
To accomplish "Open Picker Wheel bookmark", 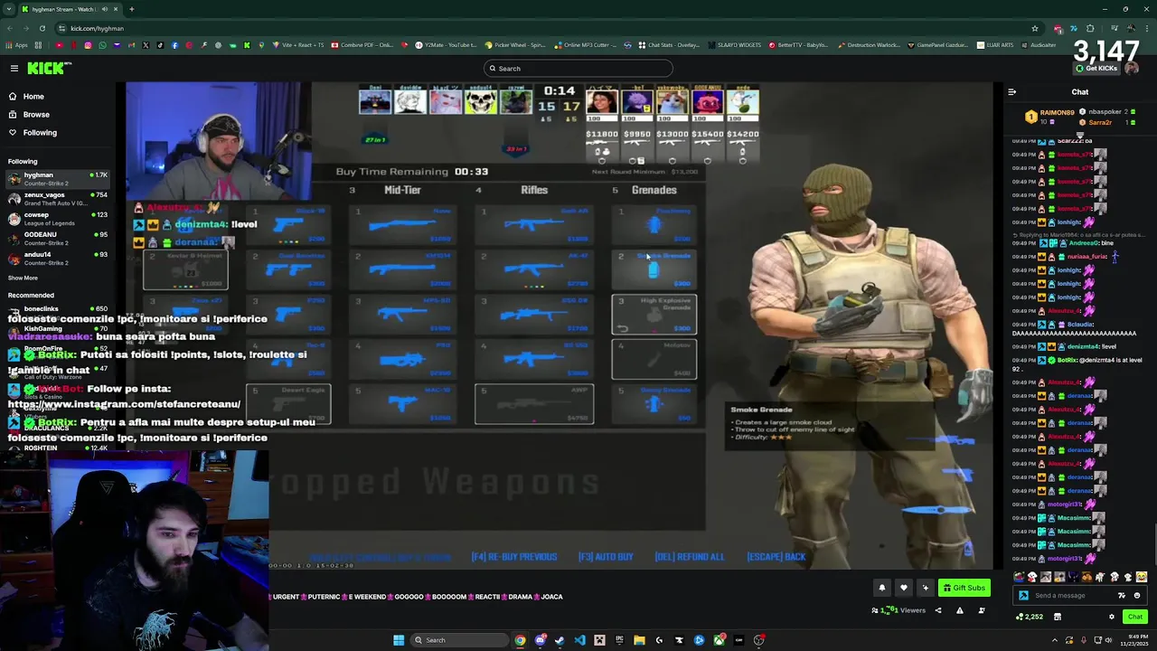I will click(x=515, y=45).
